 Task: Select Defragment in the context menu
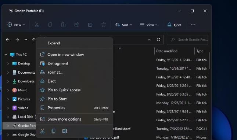pos(75,63)
